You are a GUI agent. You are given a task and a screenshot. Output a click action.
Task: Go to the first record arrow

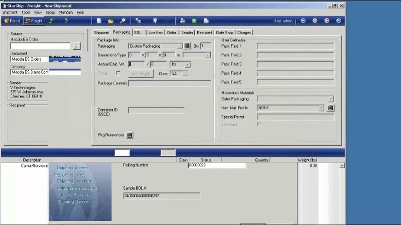(x=303, y=21)
